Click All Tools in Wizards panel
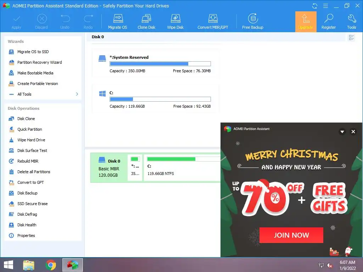363x272 pixels. click(24, 94)
